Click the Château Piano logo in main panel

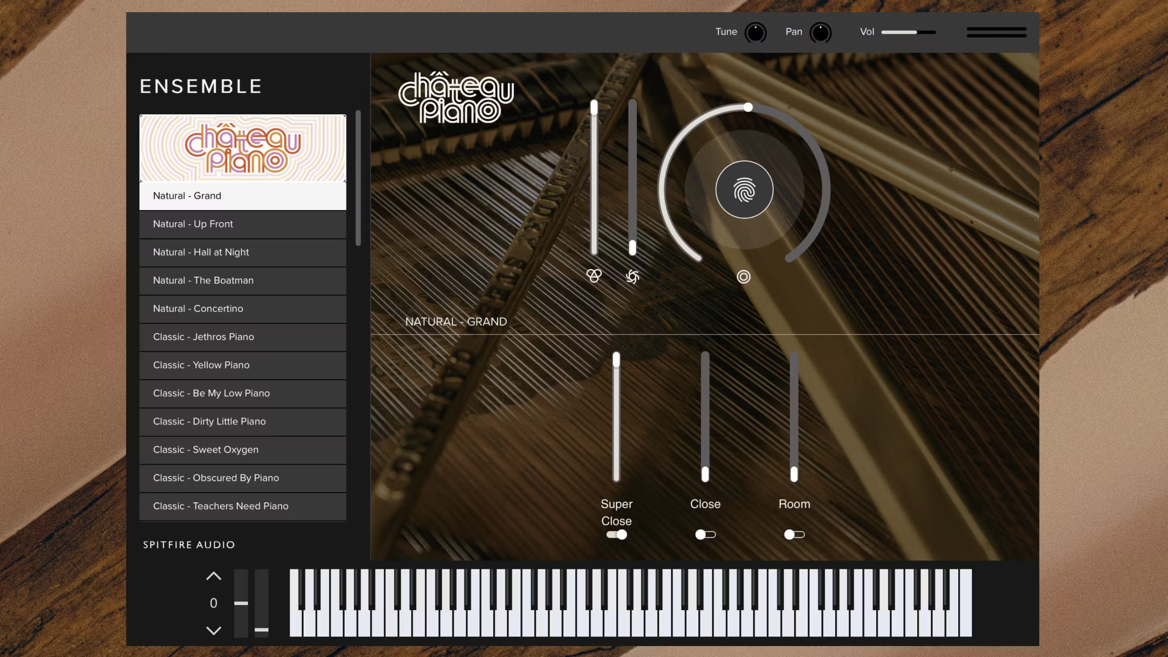pyautogui.click(x=455, y=98)
